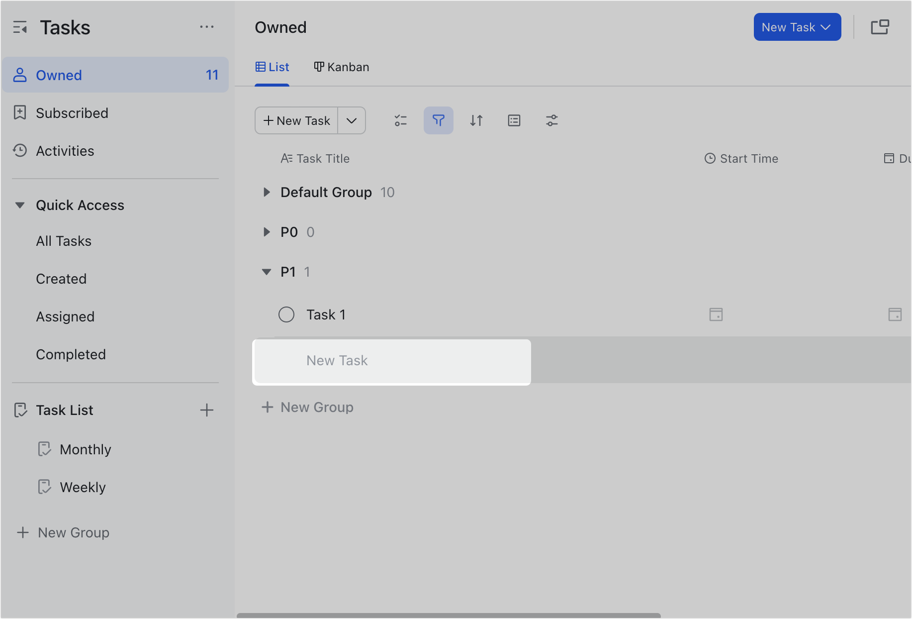Open the sort options
The width and height of the screenshot is (912, 619).
pos(476,120)
